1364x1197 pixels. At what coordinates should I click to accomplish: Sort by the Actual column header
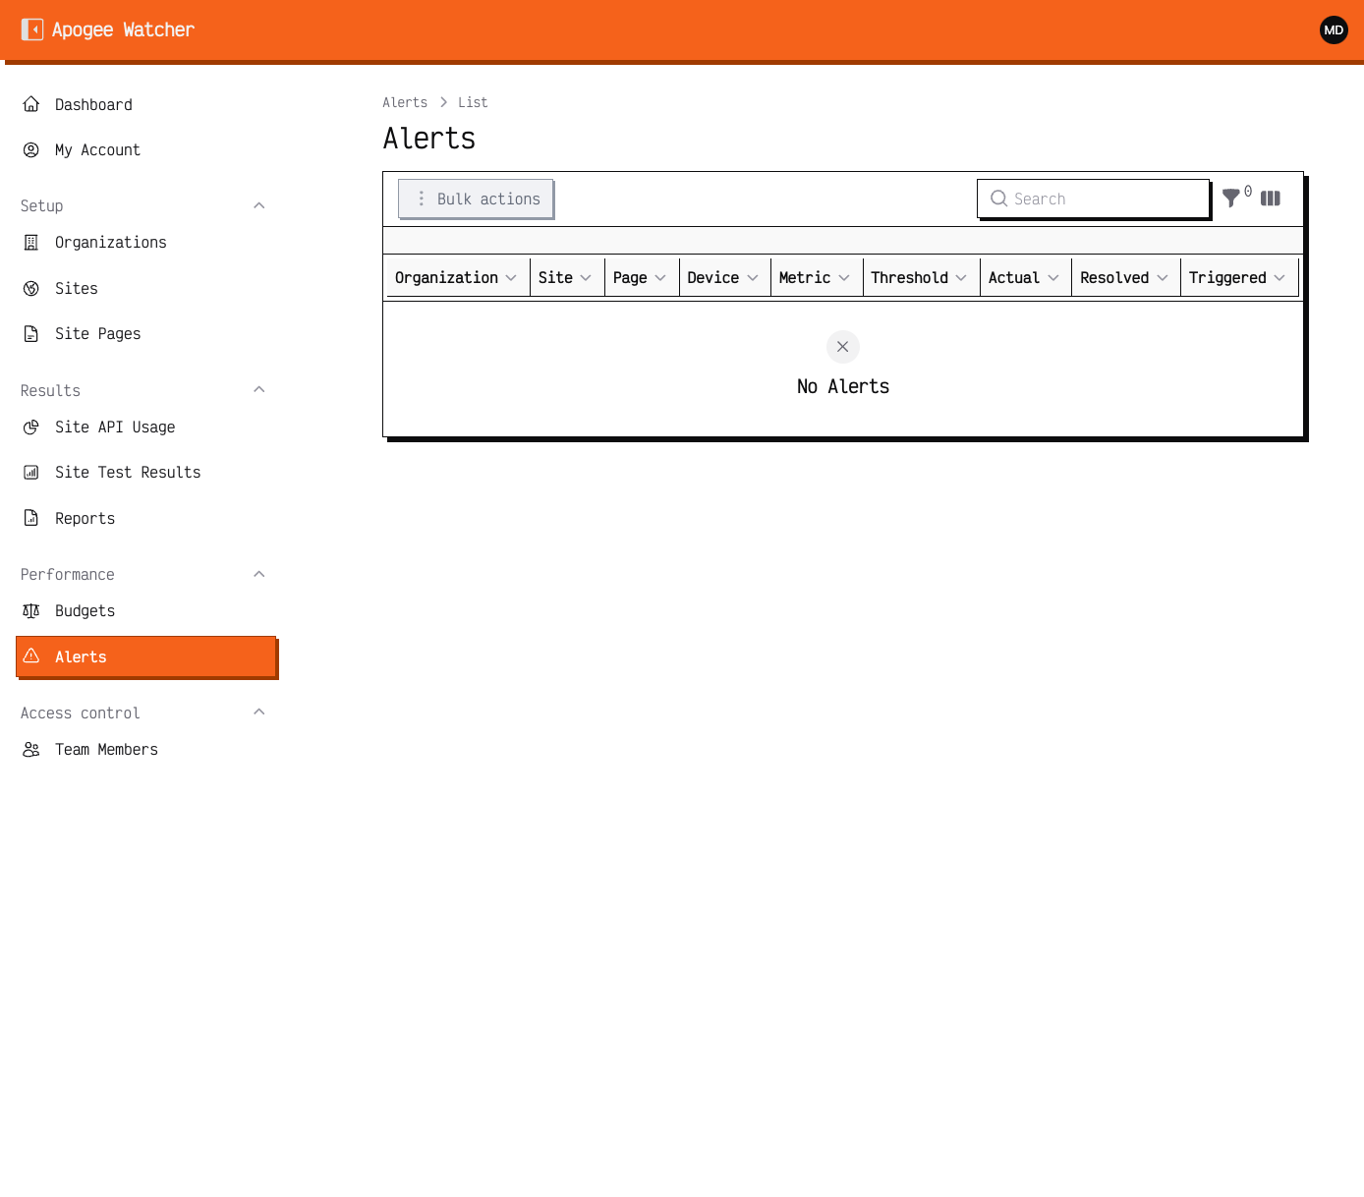pyautogui.click(x=1024, y=277)
